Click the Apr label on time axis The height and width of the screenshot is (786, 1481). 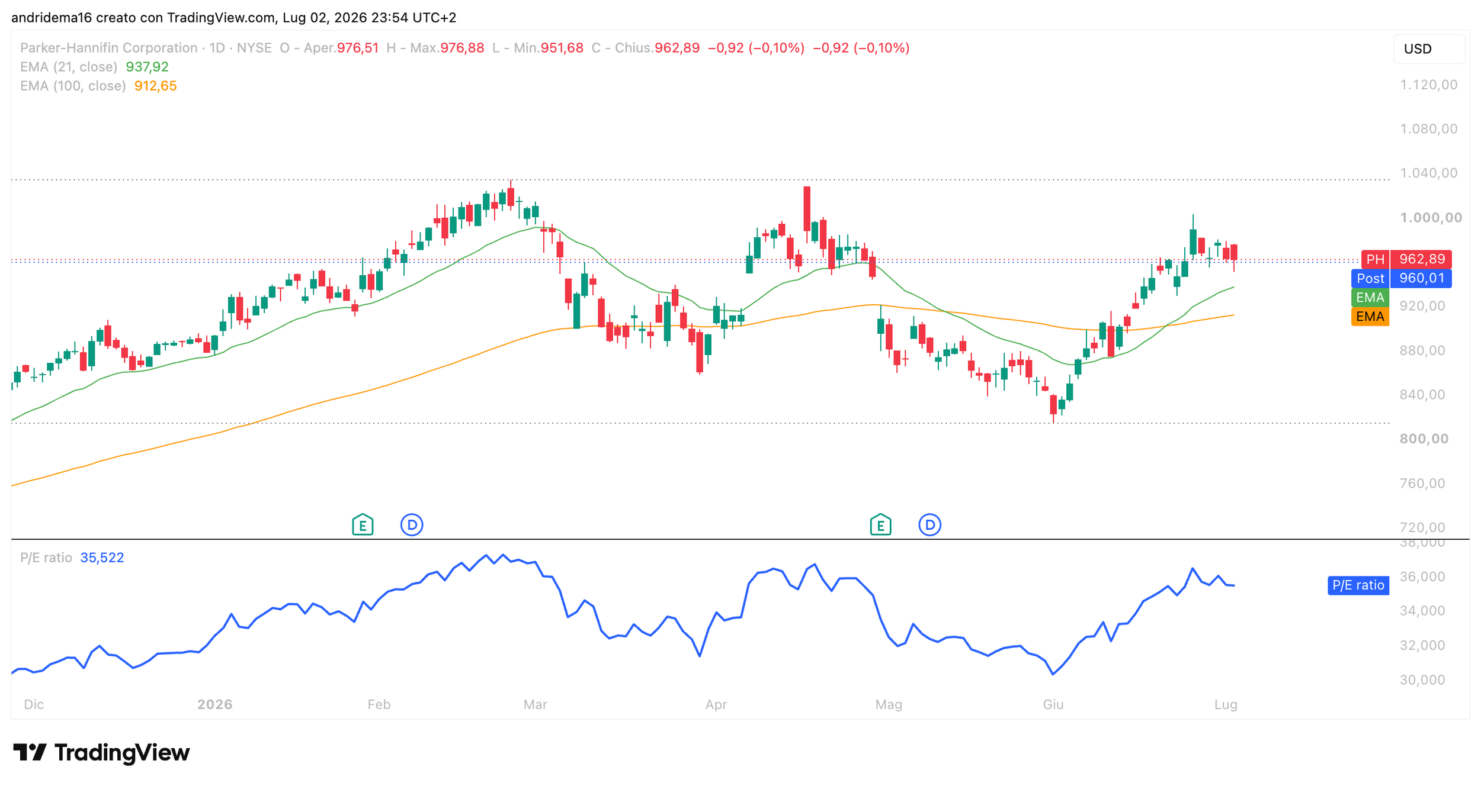pyautogui.click(x=716, y=704)
